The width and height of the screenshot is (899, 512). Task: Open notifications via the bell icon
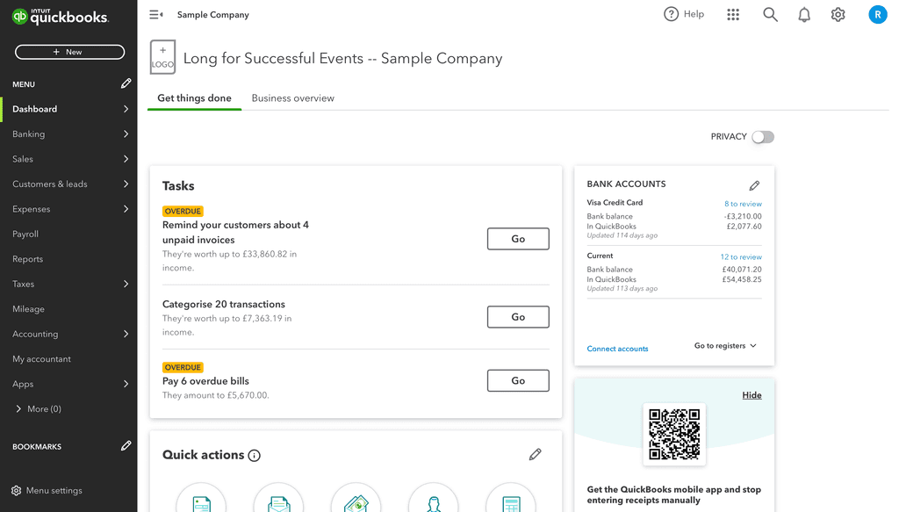coord(803,14)
